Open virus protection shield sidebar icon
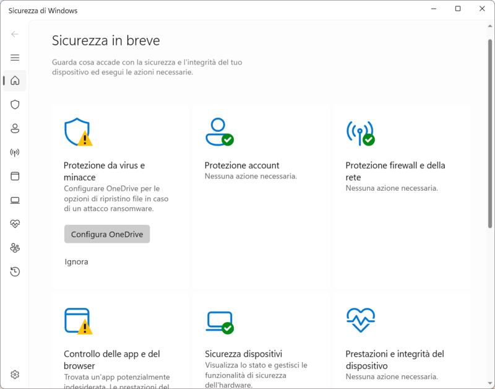495x389 pixels. (x=15, y=105)
